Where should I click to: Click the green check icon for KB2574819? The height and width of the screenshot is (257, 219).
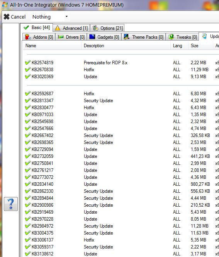[x=28, y=62]
